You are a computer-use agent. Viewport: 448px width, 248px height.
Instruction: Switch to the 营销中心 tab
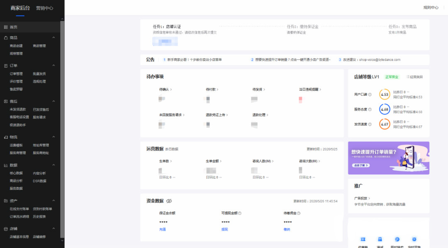click(x=44, y=8)
